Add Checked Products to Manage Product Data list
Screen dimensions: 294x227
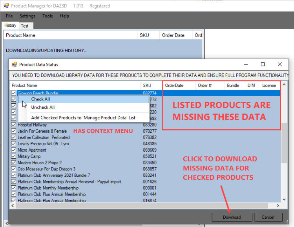tap(83, 117)
